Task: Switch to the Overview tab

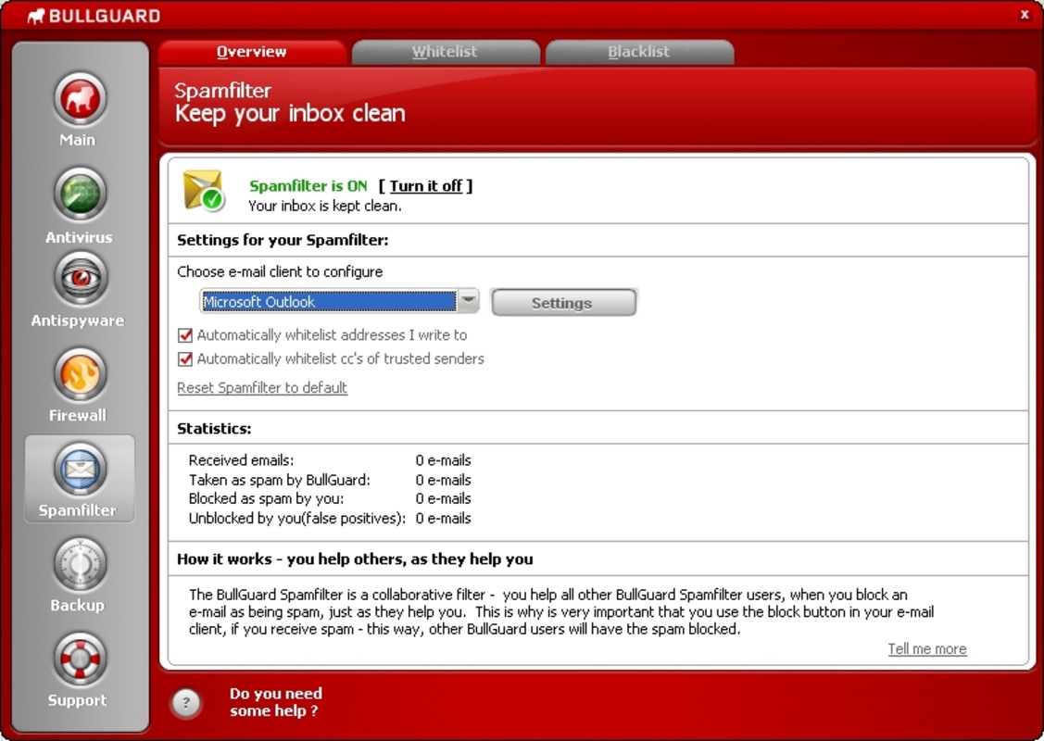Action: tap(252, 52)
